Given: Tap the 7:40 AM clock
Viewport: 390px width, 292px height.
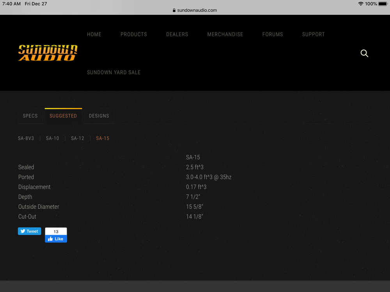Looking at the screenshot, I should pyautogui.click(x=11, y=4).
